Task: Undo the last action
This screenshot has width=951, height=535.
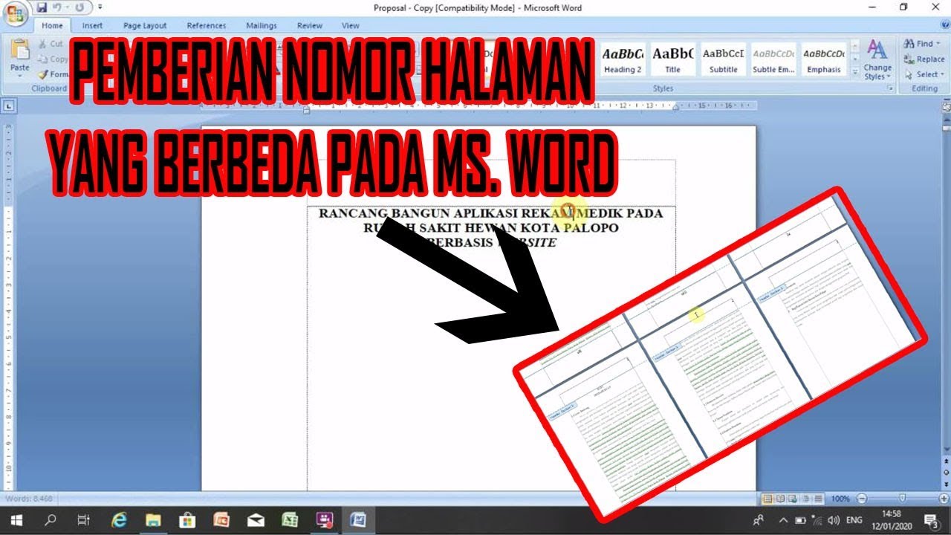Action: tap(56, 7)
